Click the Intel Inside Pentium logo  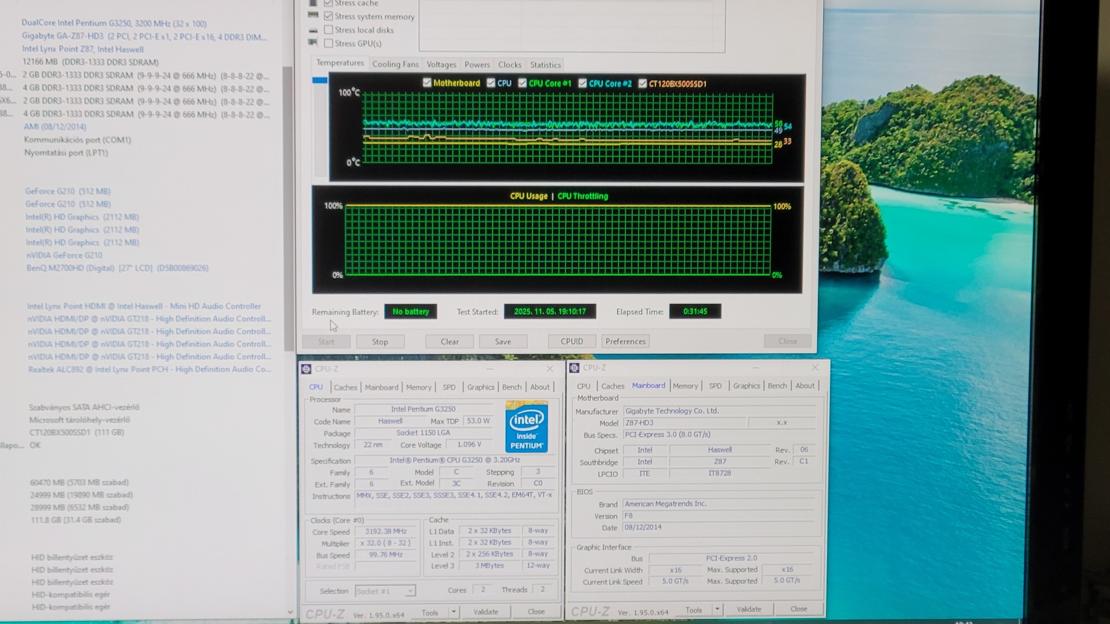[x=526, y=426]
